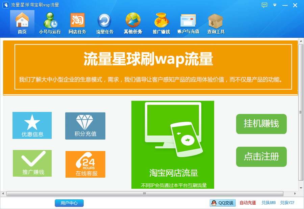The width and height of the screenshot is (304, 209).
Task: Click the 点击注册 button
Action: 261,156
